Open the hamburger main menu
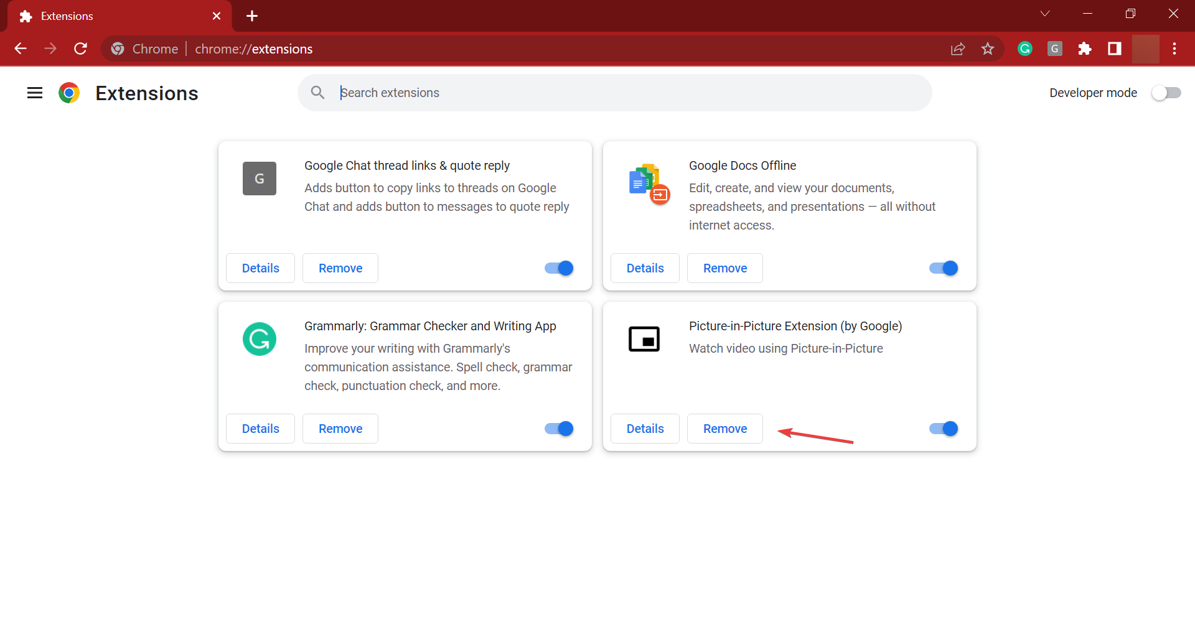The width and height of the screenshot is (1195, 627). click(x=35, y=93)
